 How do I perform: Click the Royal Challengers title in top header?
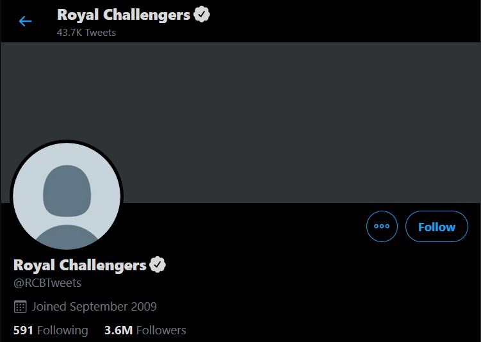124,15
